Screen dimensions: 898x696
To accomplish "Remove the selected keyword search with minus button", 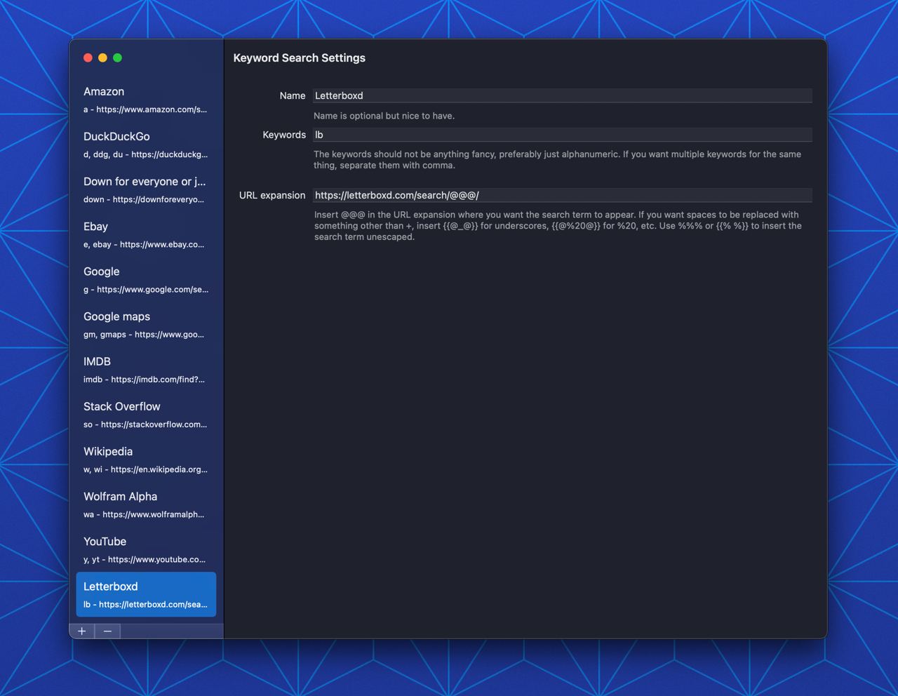I will click(107, 631).
